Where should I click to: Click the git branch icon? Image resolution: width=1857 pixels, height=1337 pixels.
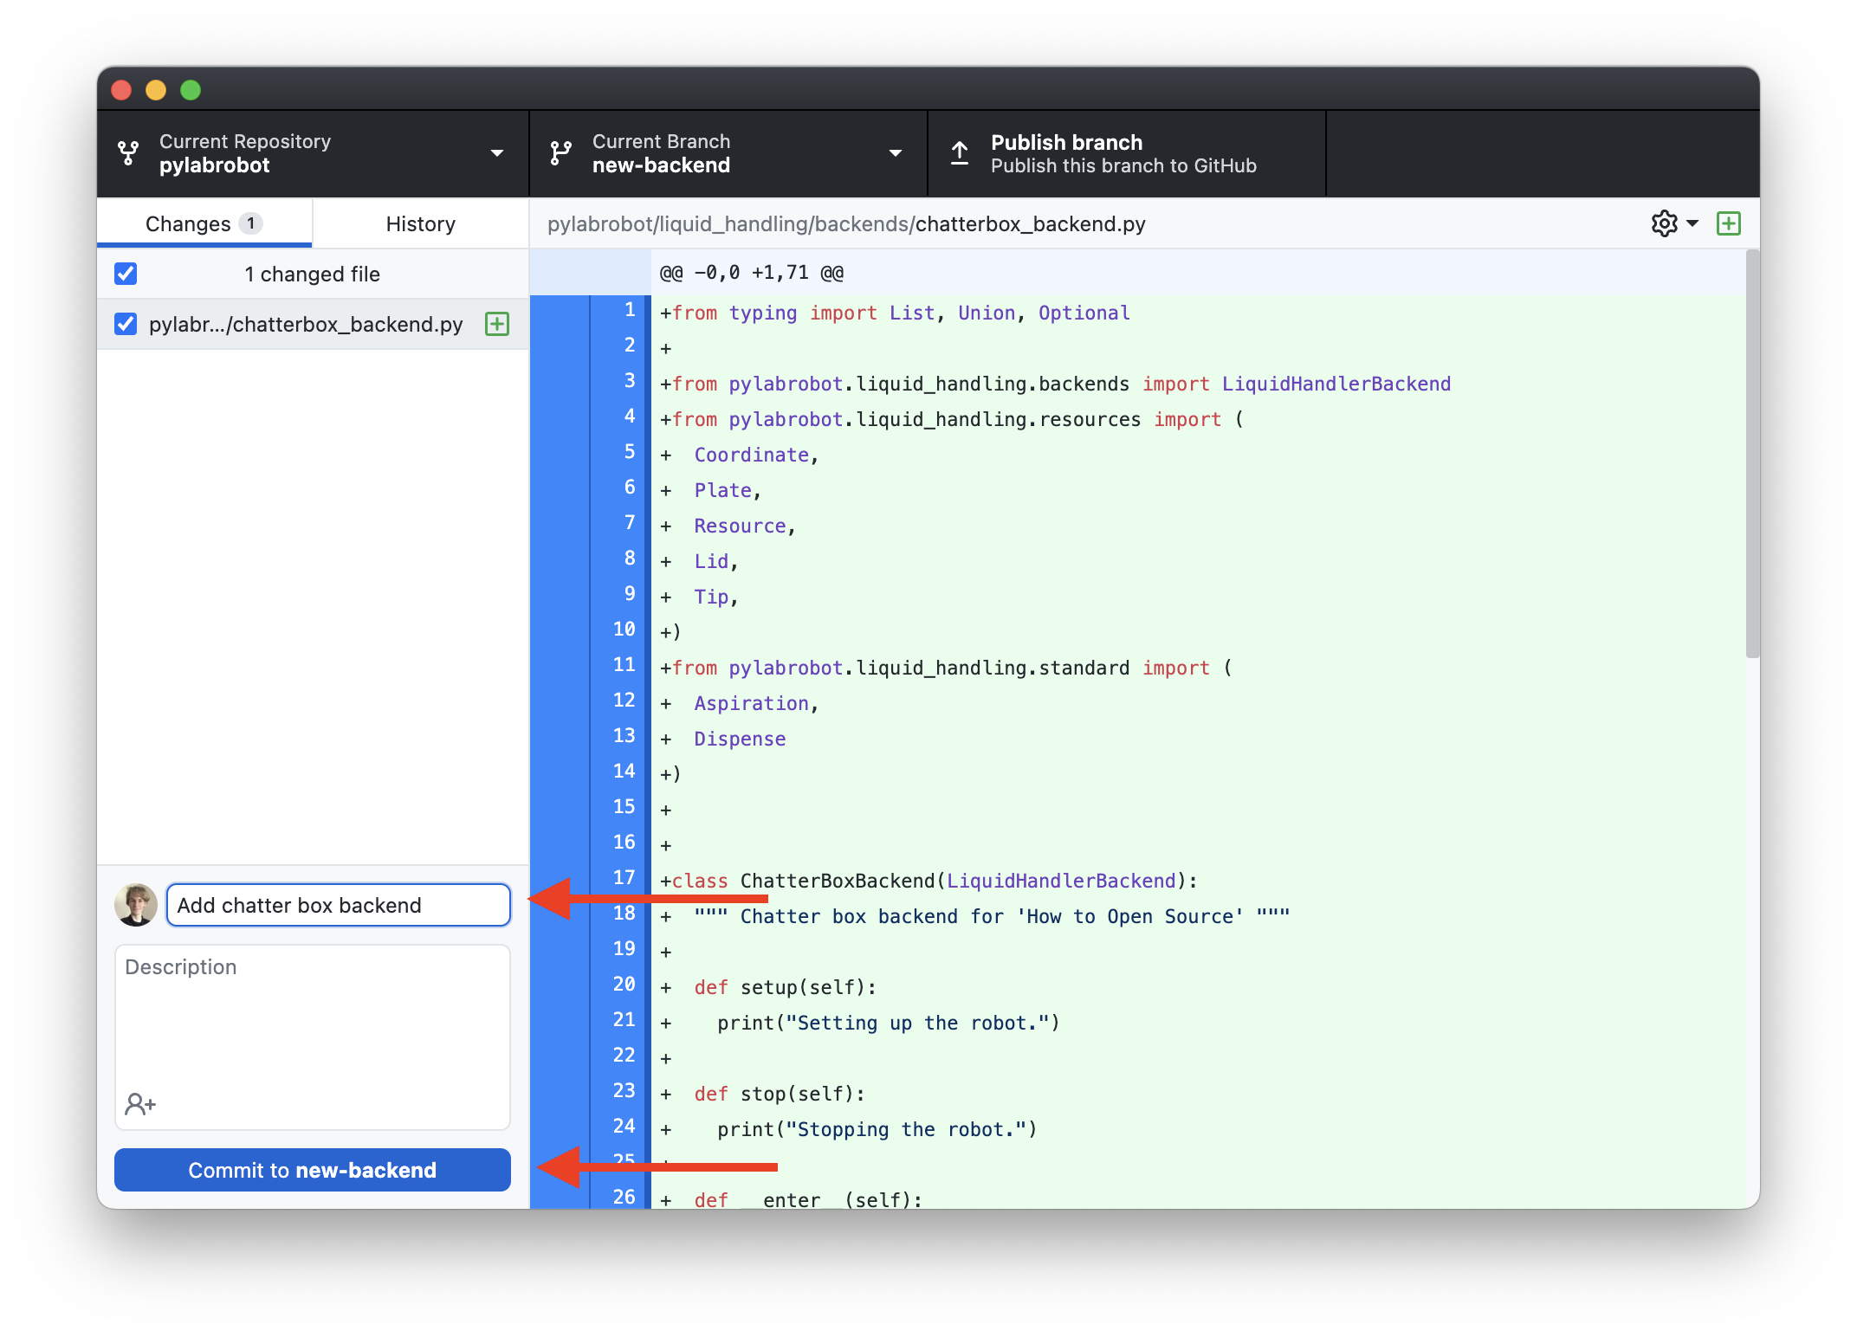561,153
